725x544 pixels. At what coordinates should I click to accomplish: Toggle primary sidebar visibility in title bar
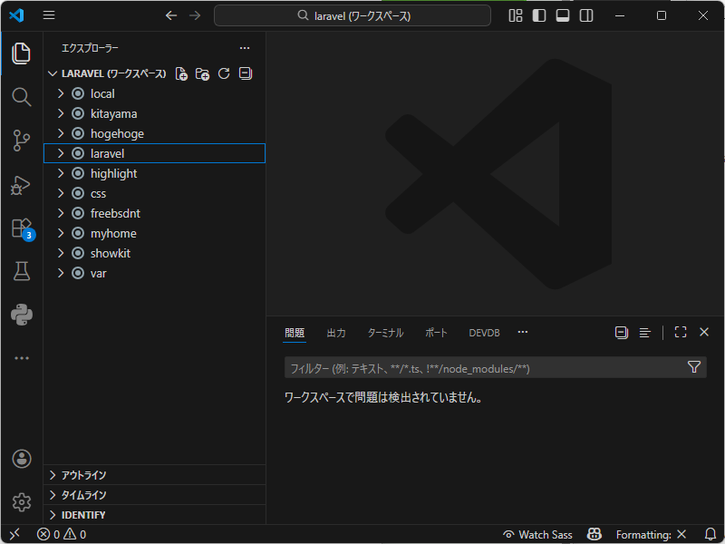(539, 15)
